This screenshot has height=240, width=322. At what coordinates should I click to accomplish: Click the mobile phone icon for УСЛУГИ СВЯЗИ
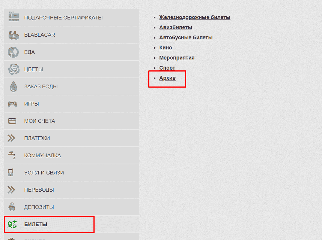[11, 173]
